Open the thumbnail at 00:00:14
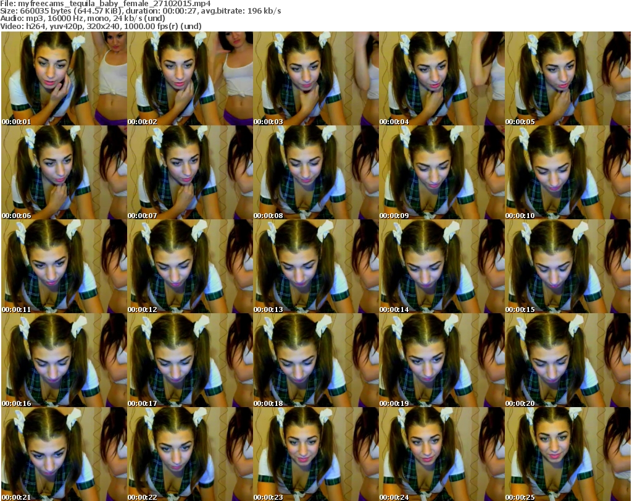Image resolution: width=632 pixels, height=501 pixels. coord(442,266)
